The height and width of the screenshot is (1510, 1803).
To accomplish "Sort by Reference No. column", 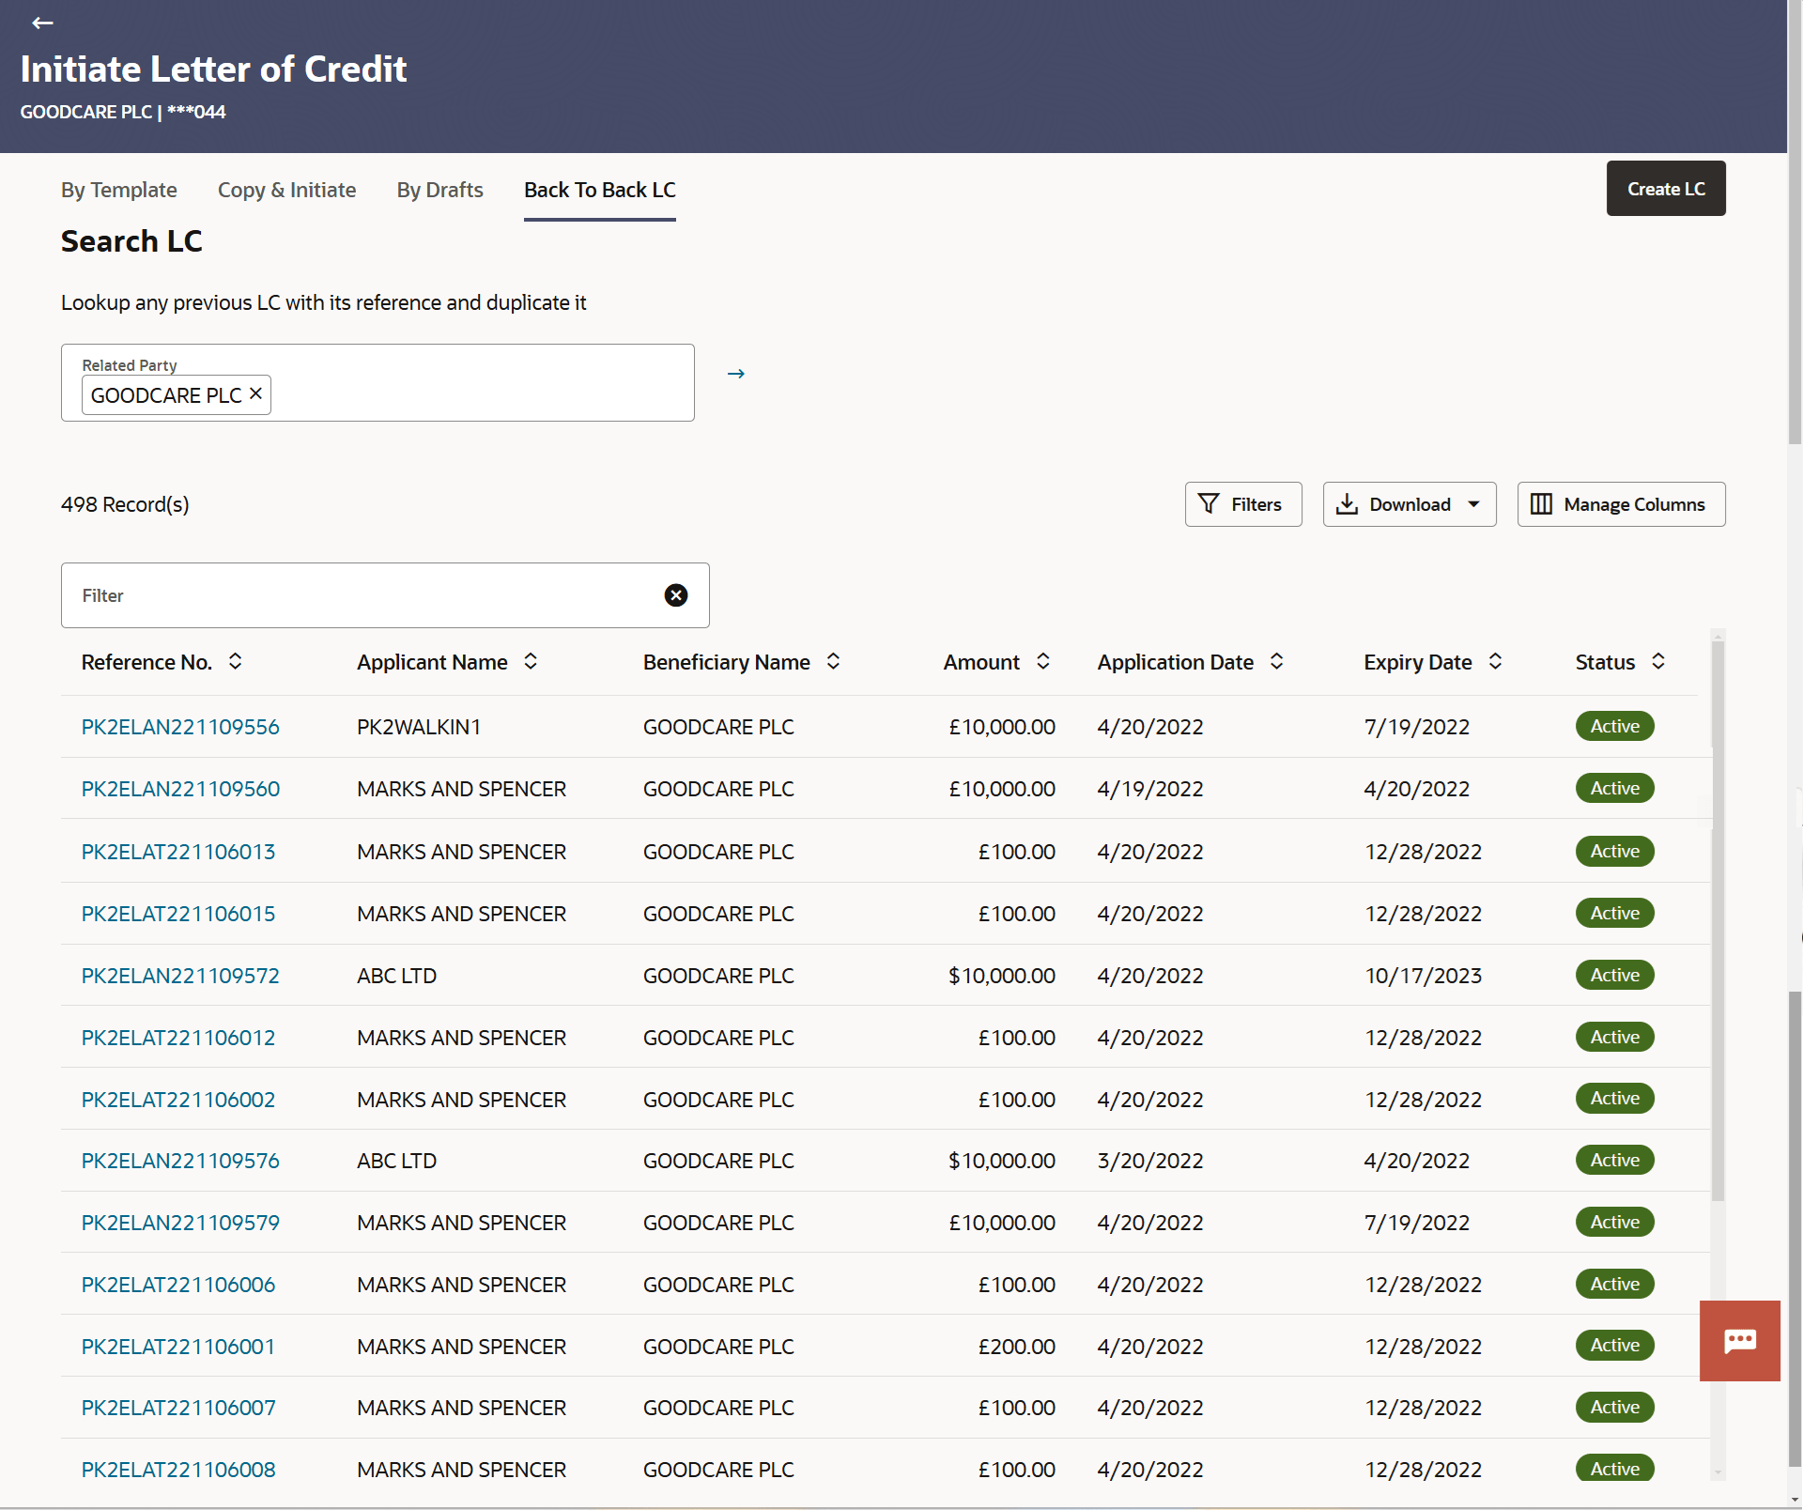I will (235, 662).
